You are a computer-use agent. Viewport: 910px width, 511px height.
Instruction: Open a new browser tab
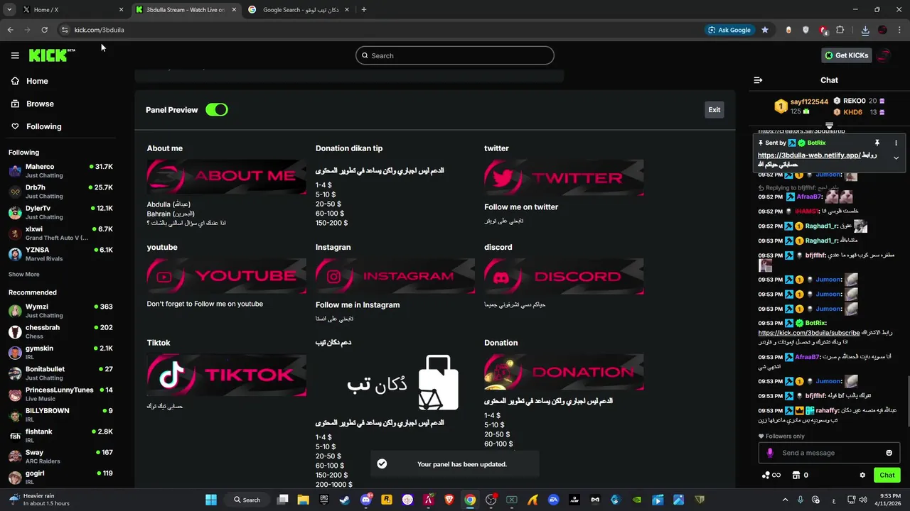(364, 10)
